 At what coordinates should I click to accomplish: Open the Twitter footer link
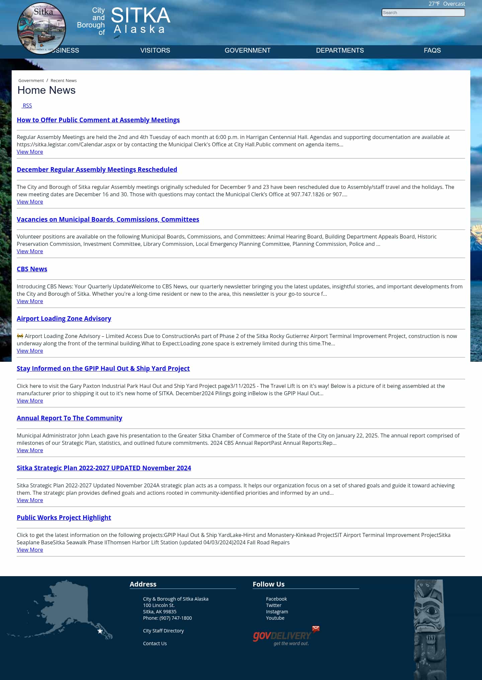click(x=273, y=605)
